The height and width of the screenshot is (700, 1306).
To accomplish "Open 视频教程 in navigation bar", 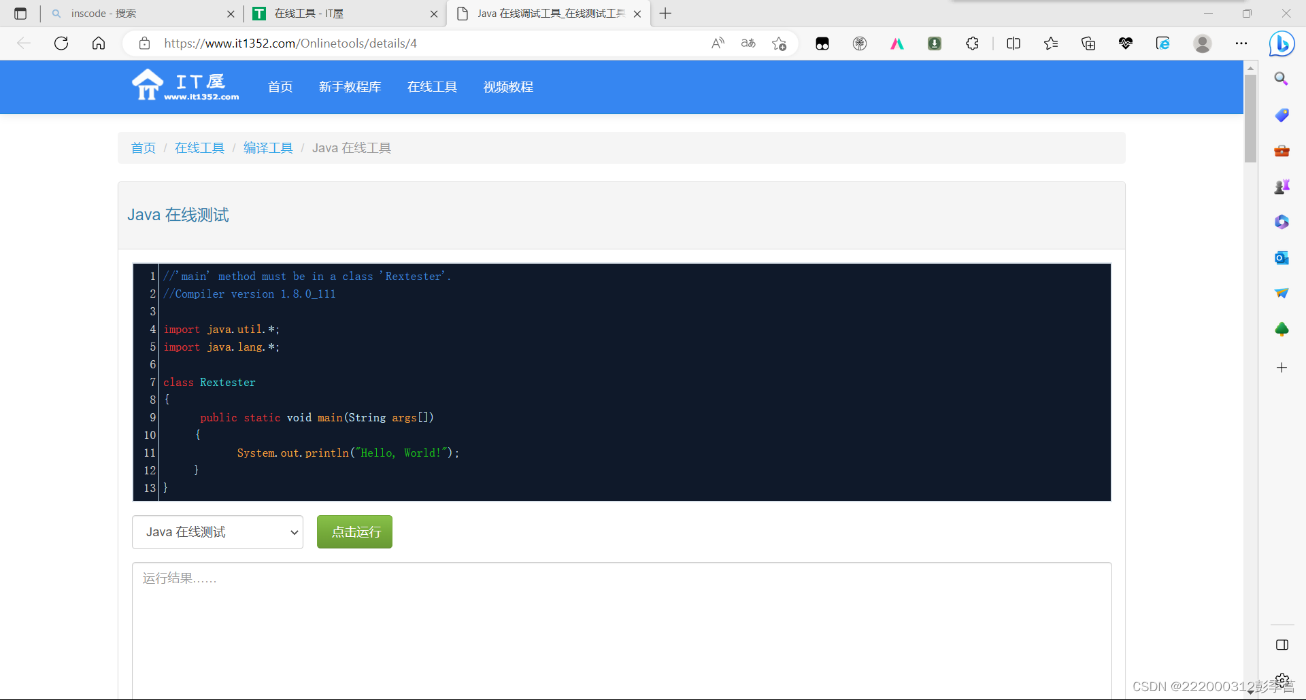I will coord(508,87).
